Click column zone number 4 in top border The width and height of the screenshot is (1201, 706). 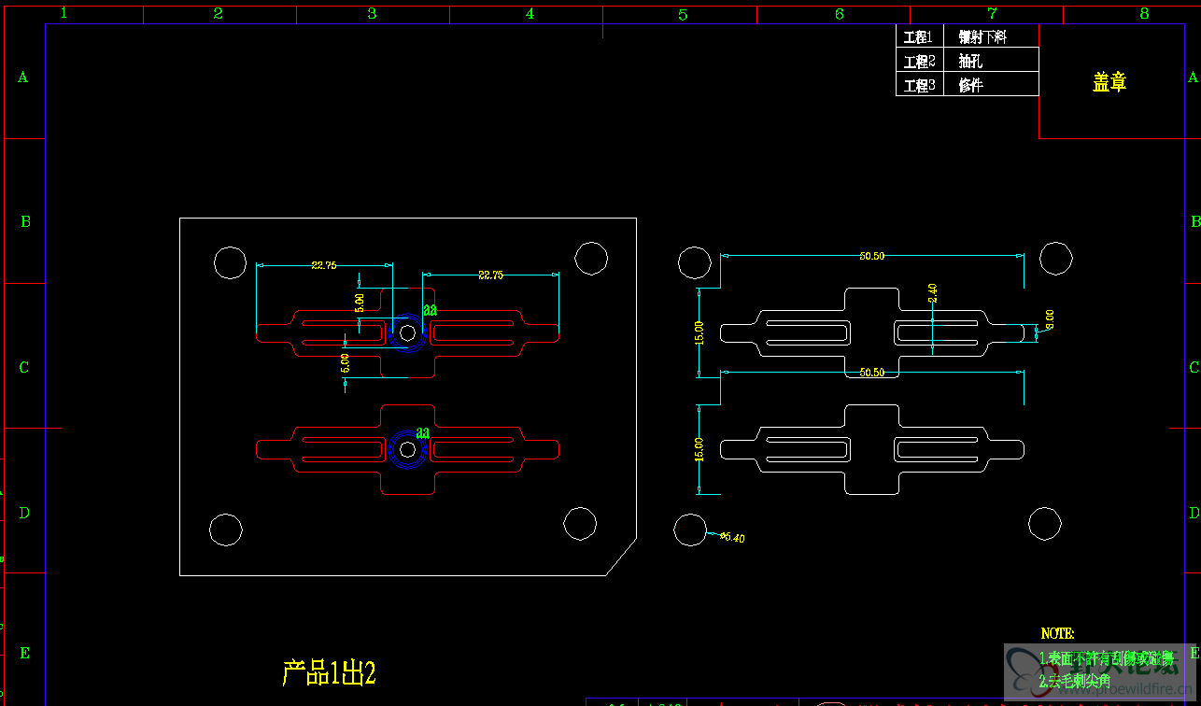coord(530,13)
